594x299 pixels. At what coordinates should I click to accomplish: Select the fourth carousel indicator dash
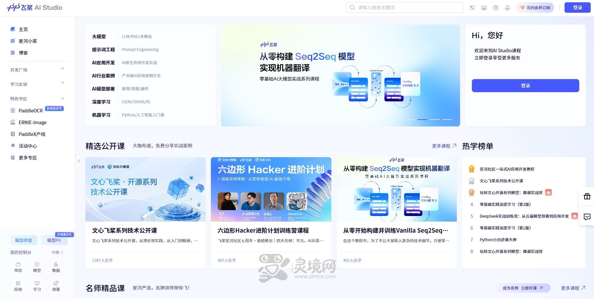coord(447,120)
